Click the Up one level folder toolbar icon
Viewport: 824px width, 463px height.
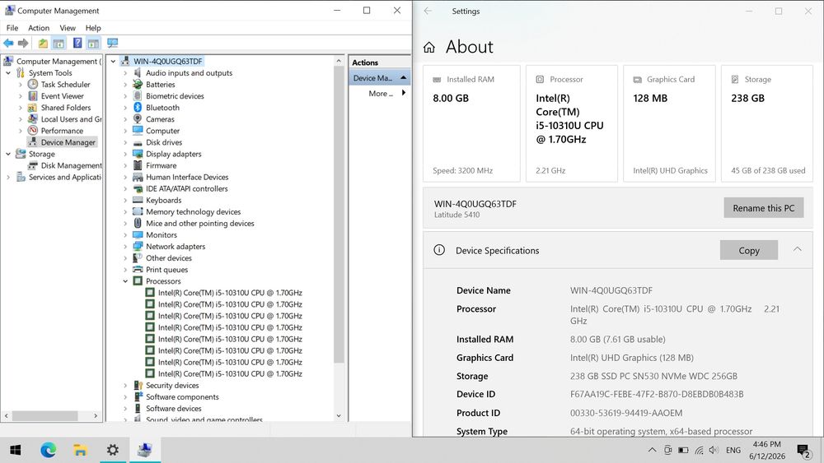[43, 43]
